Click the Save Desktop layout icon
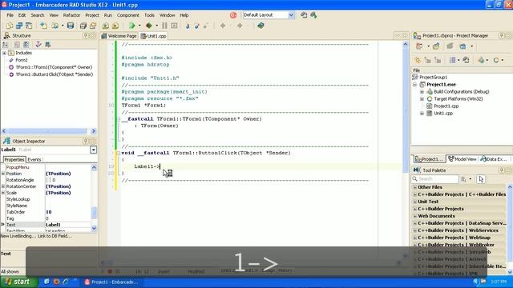 click(304, 15)
